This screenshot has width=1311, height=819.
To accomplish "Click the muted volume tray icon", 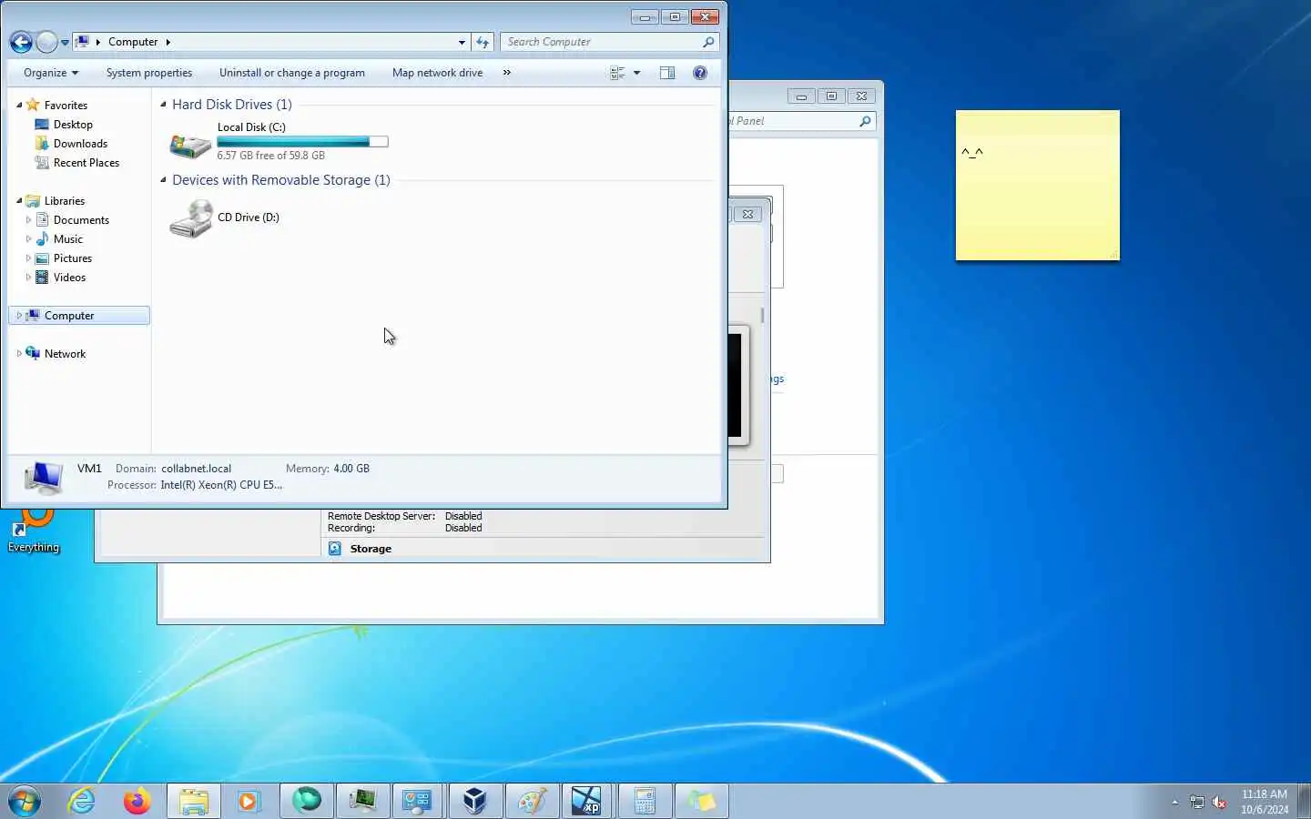I will (1219, 802).
